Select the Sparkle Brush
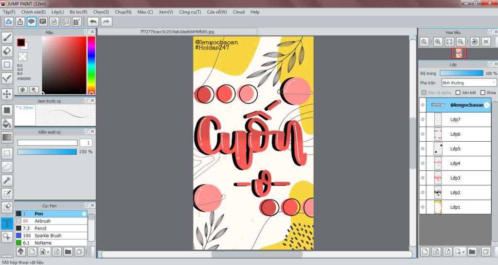This screenshot has height=265, width=498. point(52,235)
